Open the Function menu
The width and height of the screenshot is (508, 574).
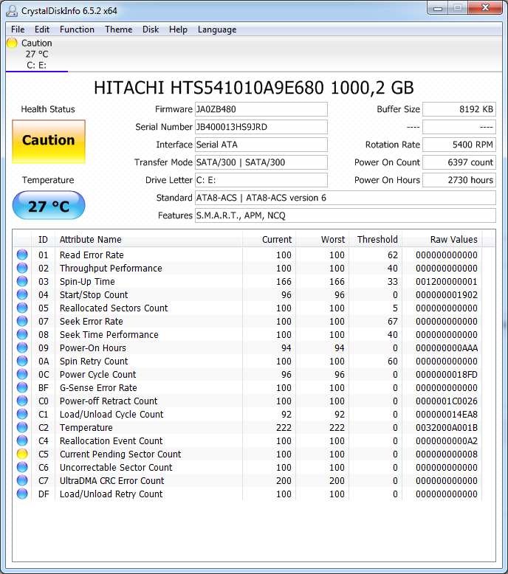[x=77, y=30]
